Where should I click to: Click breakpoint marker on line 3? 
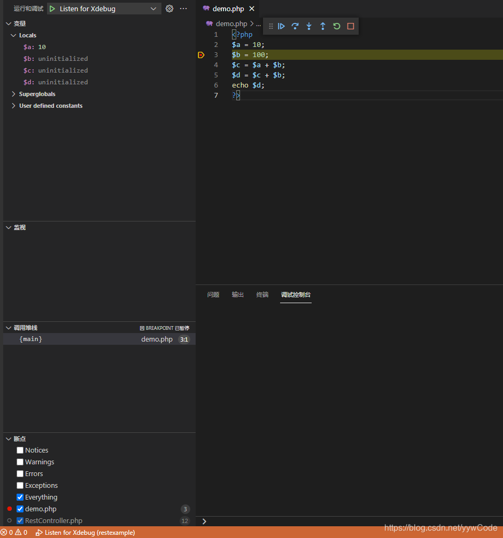(202, 55)
